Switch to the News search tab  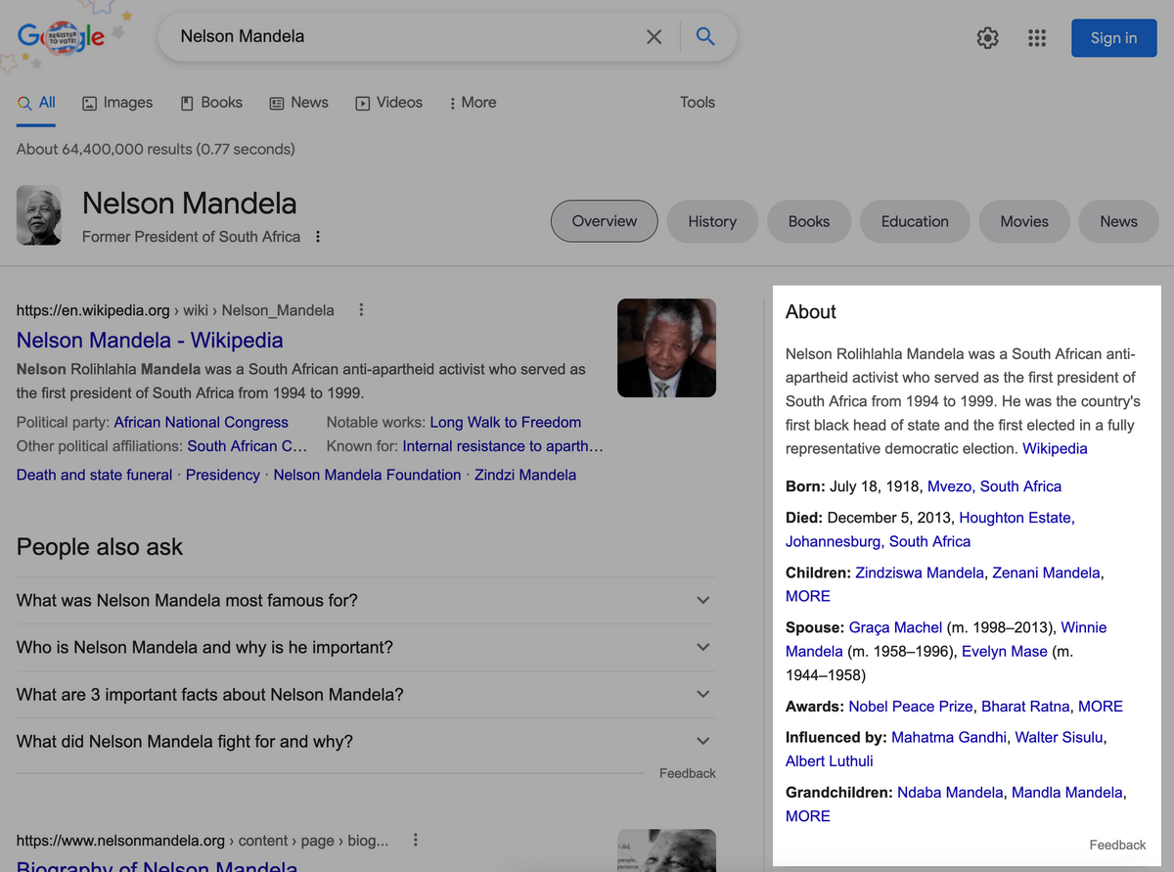tap(299, 103)
